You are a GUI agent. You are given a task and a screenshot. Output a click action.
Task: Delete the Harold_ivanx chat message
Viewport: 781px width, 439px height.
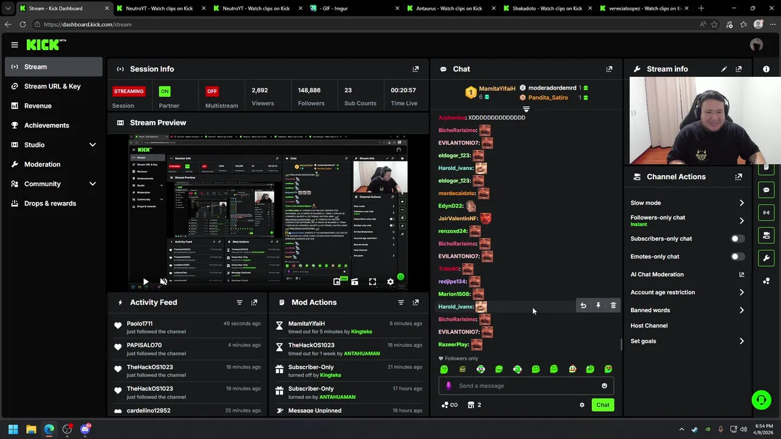click(x=613, y=305)
